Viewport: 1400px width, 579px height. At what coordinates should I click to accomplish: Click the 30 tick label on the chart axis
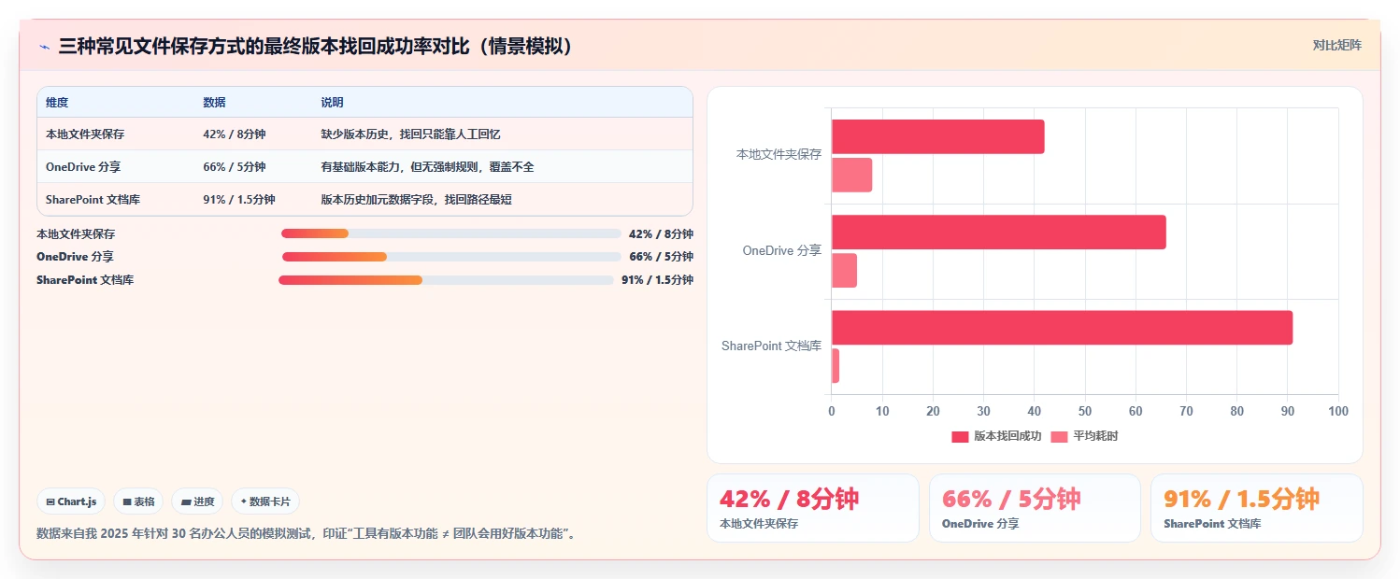[983, 411]
